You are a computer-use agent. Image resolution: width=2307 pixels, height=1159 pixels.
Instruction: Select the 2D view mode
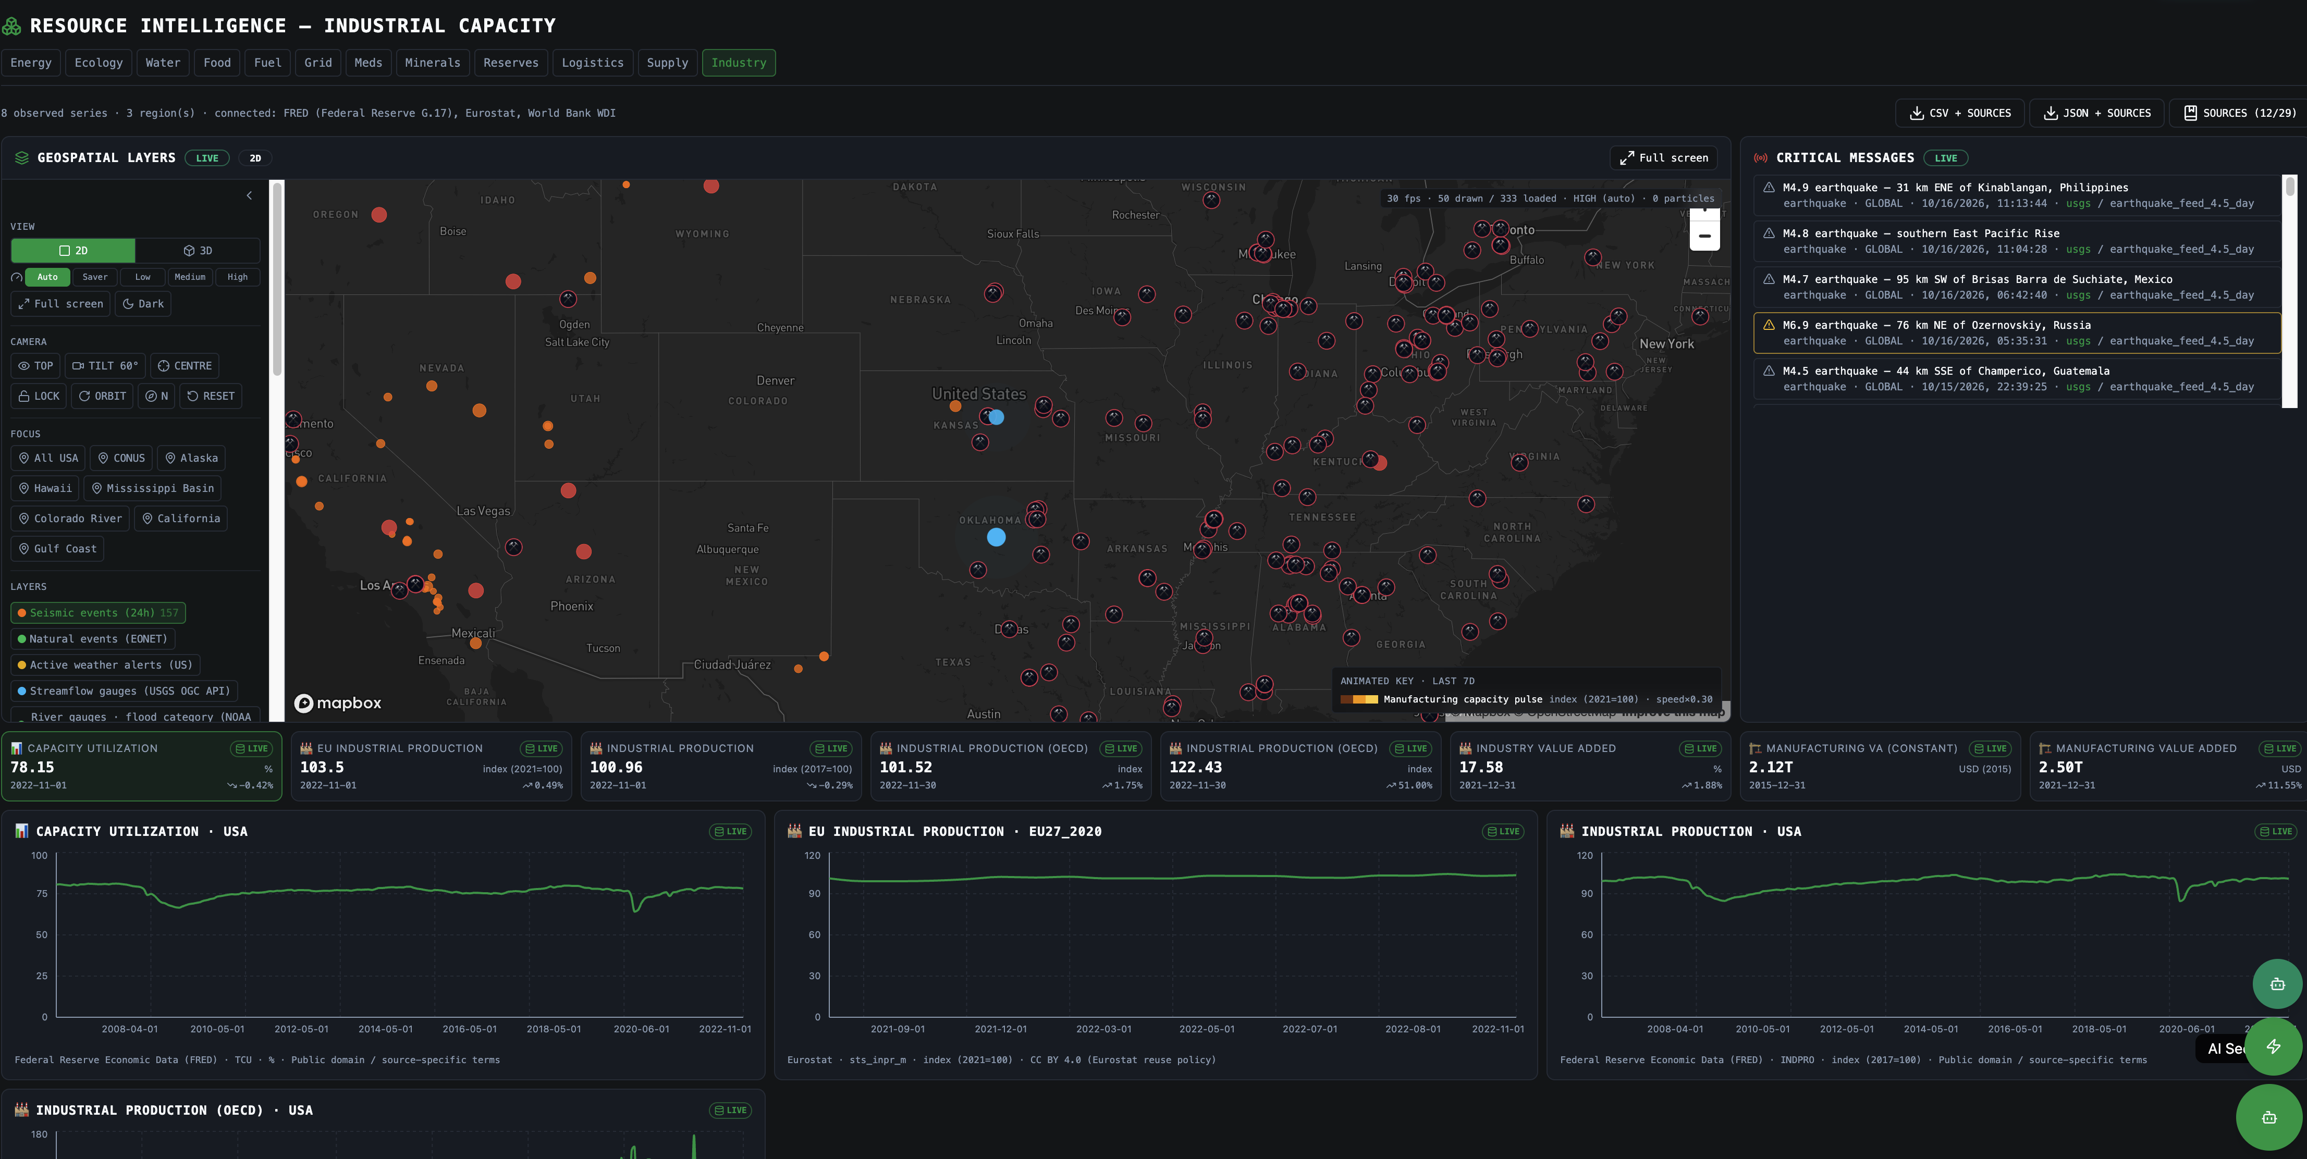coord(73,251)
